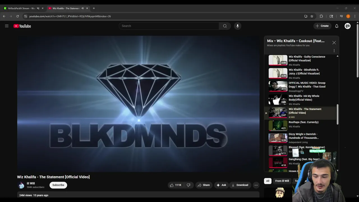Screen dimensions: 359x202
Task: Play Dizzy Wright Hundreds of Thousands from mix
Action: (x=300, y=138)
